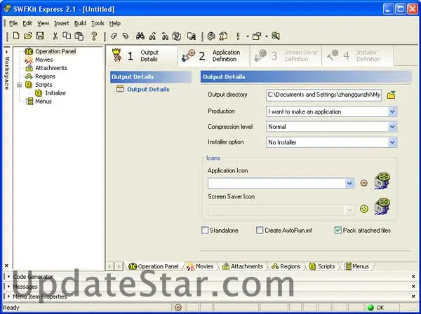The image size is (421, 314).
Task: Switch to Movies bottom tab
Action: 200,266
